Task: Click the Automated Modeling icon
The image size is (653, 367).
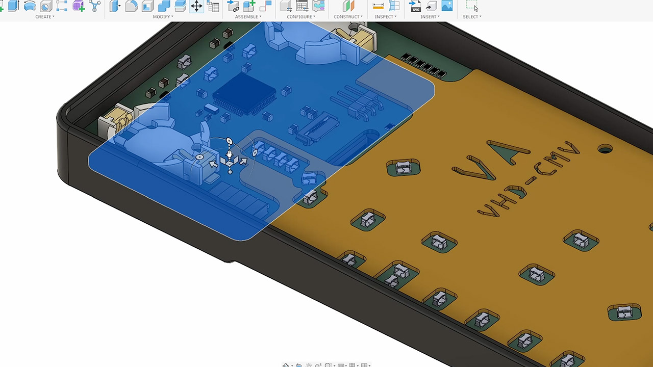Action: click(x=95, y=6)
